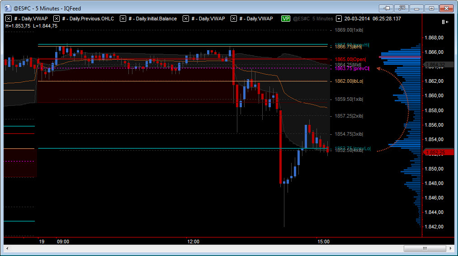This screenshot has width=458, height=256.
Task: Click the 1862.00|ibLo| level label
Action: coord(349,81)
